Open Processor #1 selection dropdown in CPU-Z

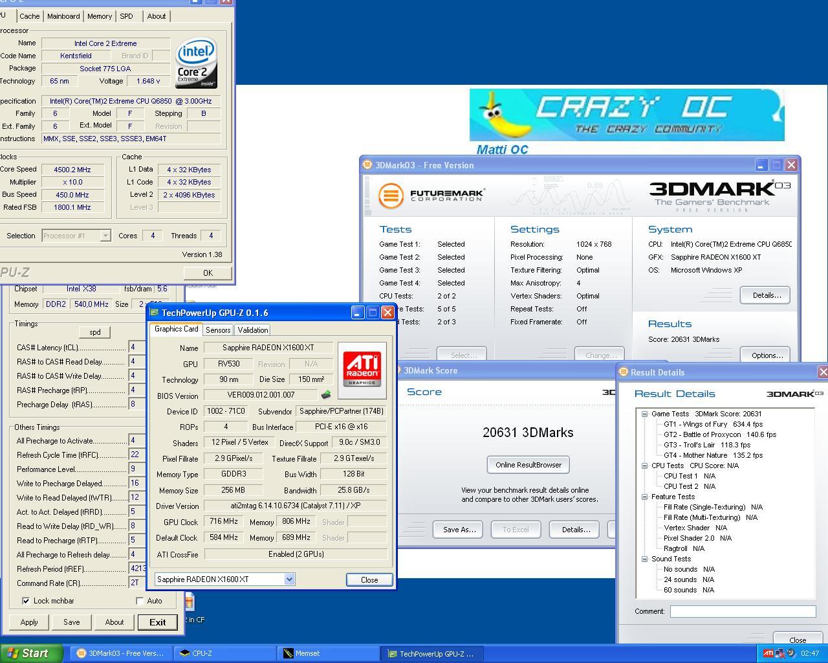pyautogui.click(x=105, y=236)
